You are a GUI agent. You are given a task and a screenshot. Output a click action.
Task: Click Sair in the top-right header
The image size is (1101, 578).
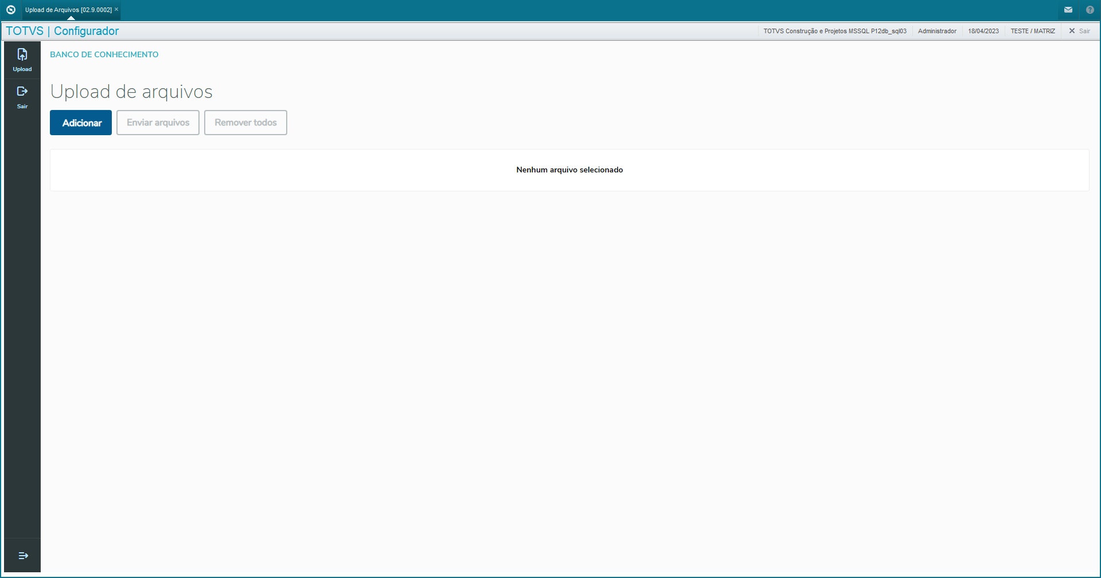click(x=1079, y=31)
